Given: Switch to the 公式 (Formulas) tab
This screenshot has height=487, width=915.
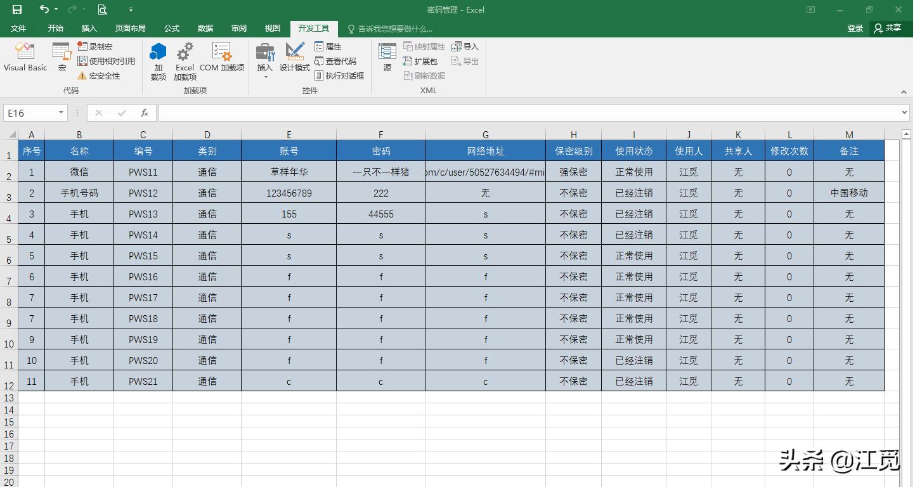Looking at the screenshot, I should [x=171, y=28].
